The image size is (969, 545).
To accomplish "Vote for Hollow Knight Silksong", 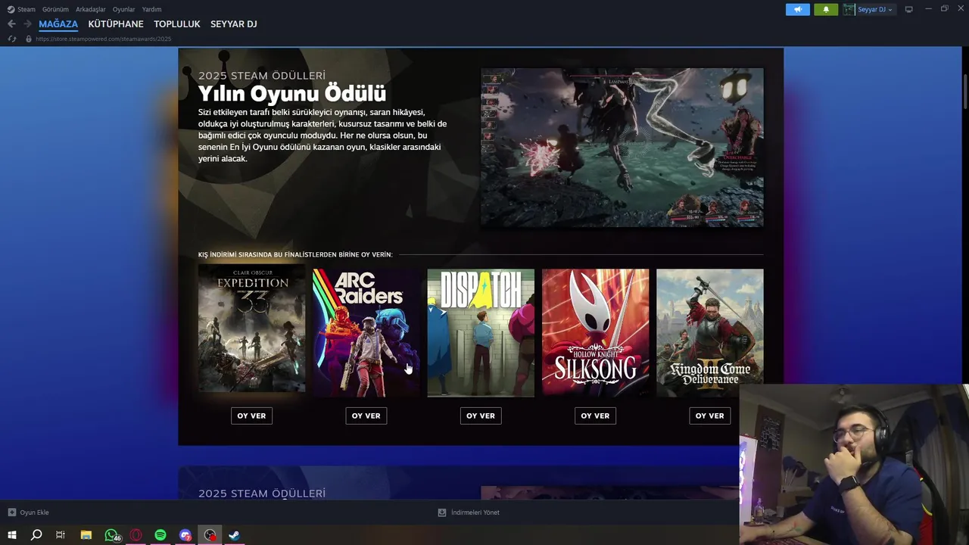I will tap(595, 416).
